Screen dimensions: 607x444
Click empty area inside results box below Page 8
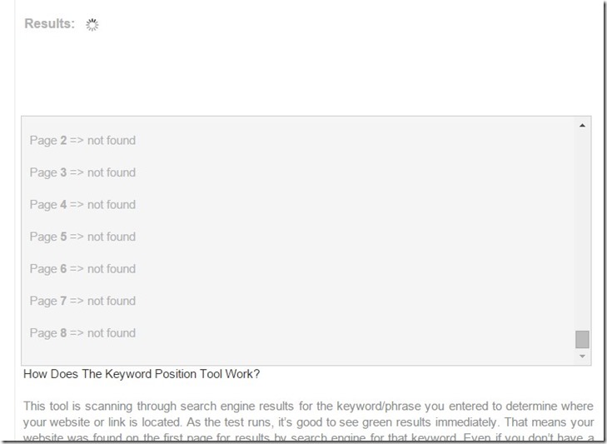point(298,352)
